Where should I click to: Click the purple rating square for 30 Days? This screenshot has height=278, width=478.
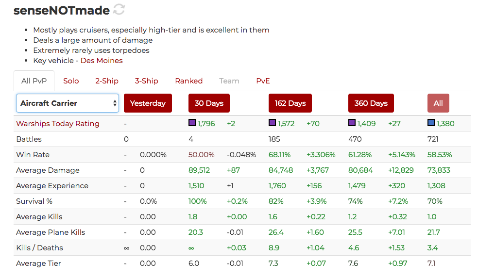point(192,123)
